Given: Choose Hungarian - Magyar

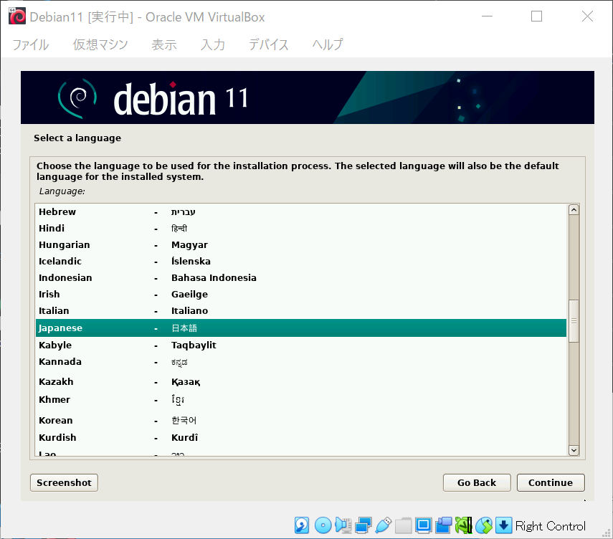Looking at the screenshot, I should pyautogui.click(x=301, y=244).
